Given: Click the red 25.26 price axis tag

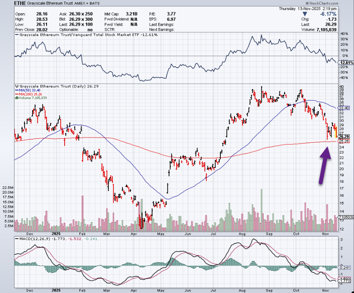Looking at the screenshot, I should tap(344, 141).
